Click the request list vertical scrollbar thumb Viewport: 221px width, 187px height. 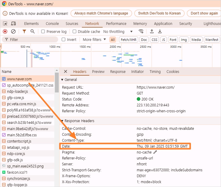point(57,82)
